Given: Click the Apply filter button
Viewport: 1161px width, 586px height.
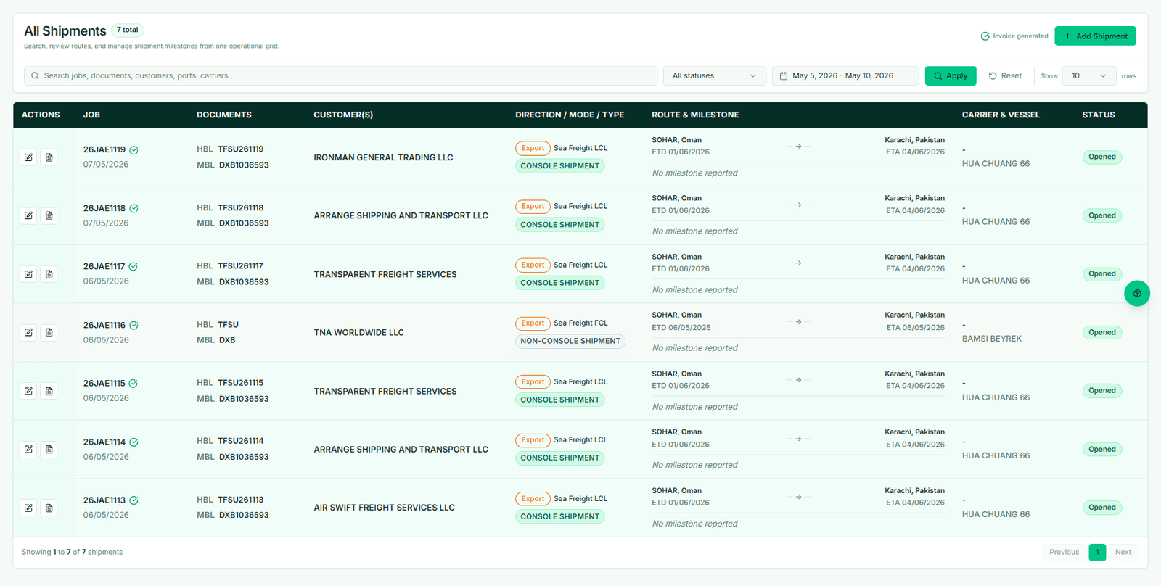Looking at the screenshot, I should pyautogui.click(x=951, y=75).
